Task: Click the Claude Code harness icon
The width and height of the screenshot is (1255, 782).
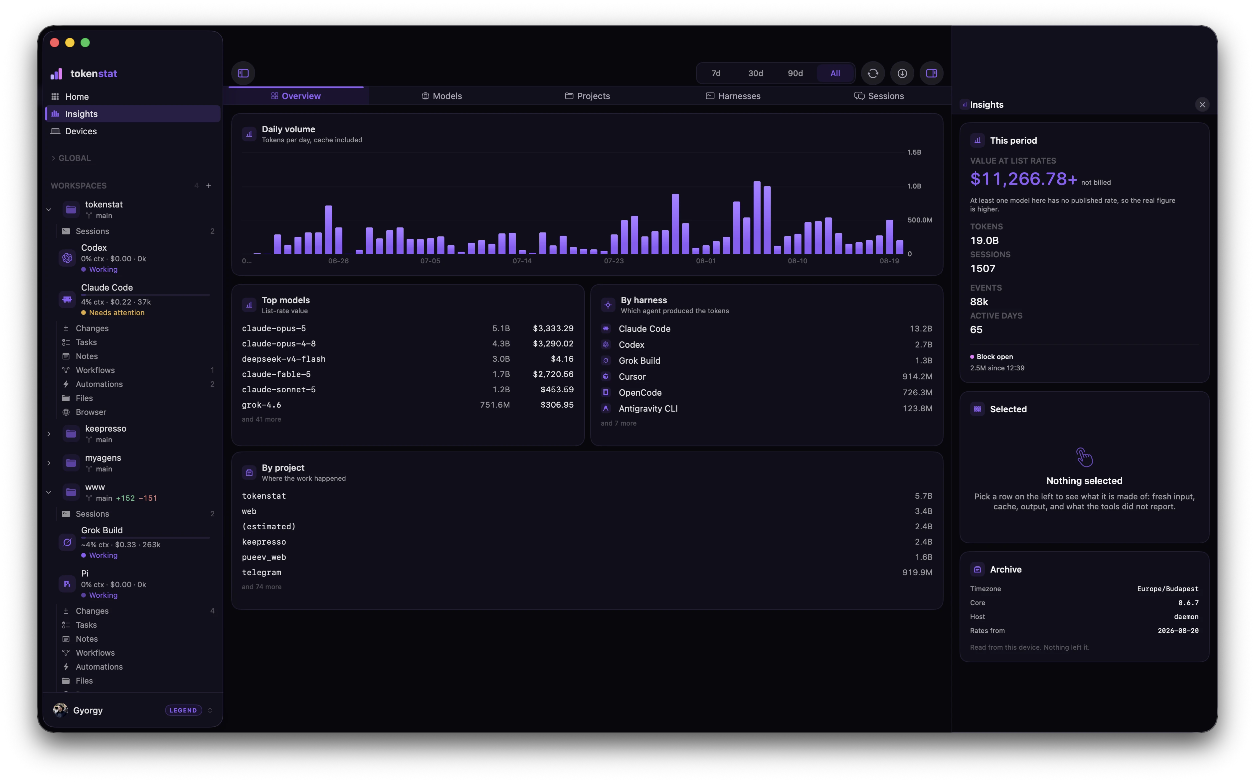Action: pyautogui.click(x=606, y=328)
